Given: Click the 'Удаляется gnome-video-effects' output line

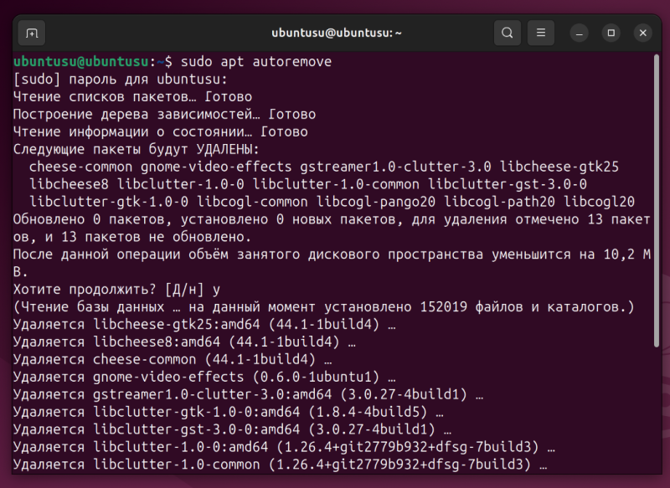Looking at the screenshot, I should [x=204, y=378].
